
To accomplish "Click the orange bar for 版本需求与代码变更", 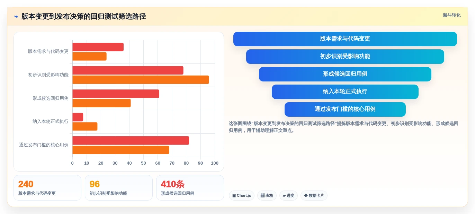I will [x=89, y=56].
